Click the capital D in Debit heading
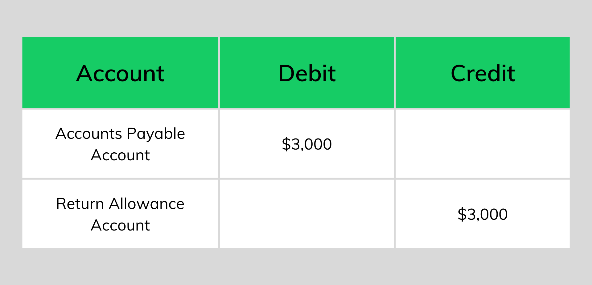 pyautogui.click(x=287, y=74)
